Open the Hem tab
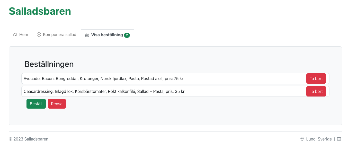This screenshot has width=349, height=158. pos(21,34)
